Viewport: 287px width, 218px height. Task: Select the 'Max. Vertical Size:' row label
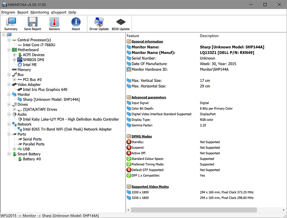click(x=147, y=81)
